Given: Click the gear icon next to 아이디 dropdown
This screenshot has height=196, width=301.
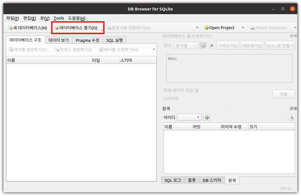Looking at the screenshot, I should [x=207, y=117].
